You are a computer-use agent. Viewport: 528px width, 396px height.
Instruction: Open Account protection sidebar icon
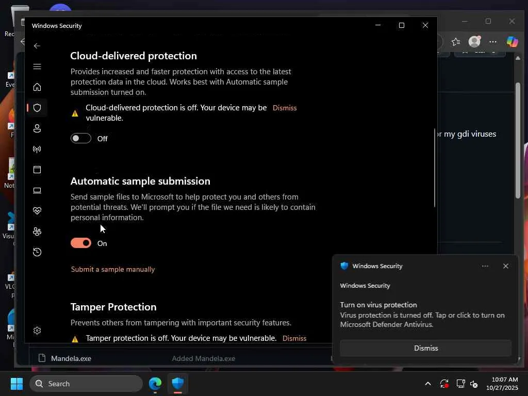pos(37,128)
